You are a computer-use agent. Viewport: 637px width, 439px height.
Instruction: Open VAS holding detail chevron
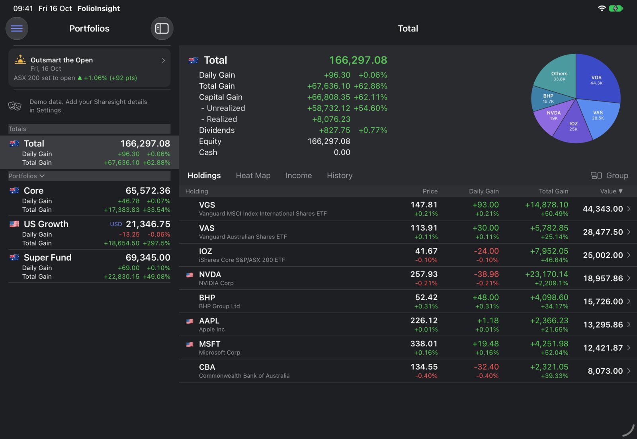[x=629, y=232]
